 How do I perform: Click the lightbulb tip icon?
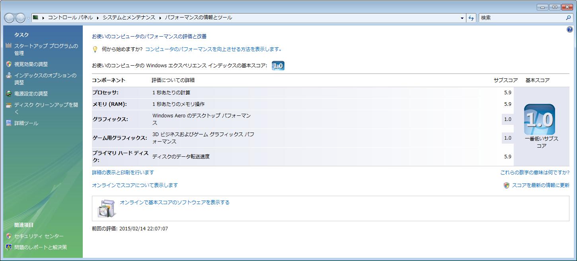point(95,49)
